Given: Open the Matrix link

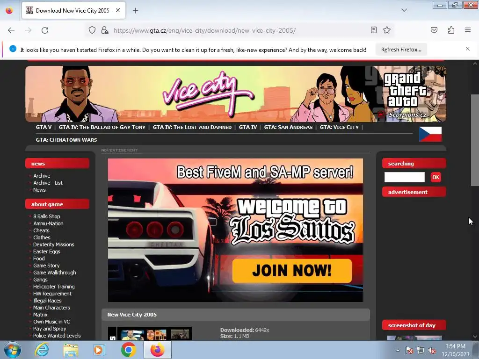Looking at the screenshot, I should click(40, 315).
